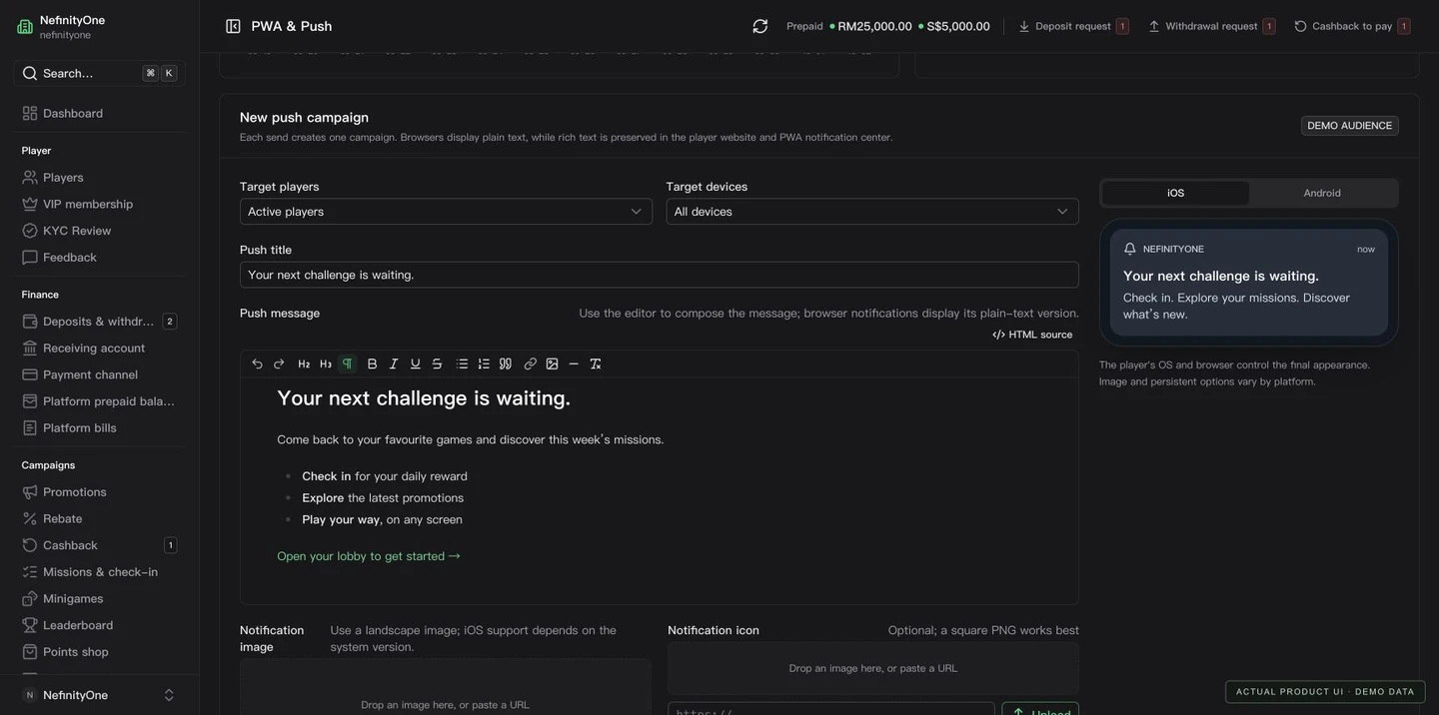Toggle bold formatting
The width and height of the screenshot is (1439, 715).
373,364
